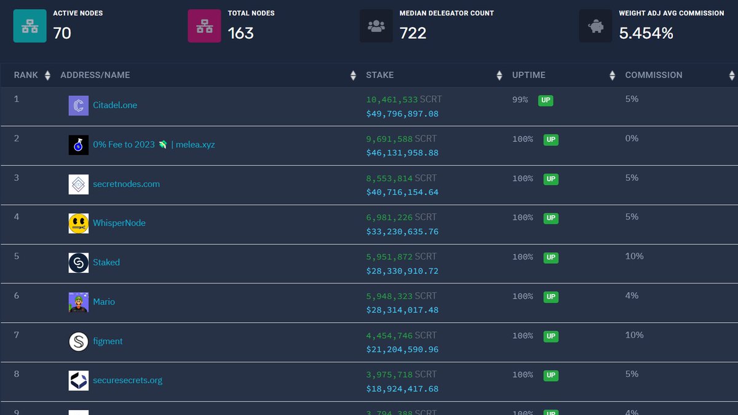
Task: Click the stake value 4,454,746 SCRT
Action: (x=401, y=335)
